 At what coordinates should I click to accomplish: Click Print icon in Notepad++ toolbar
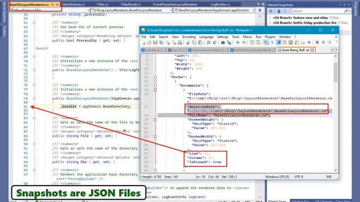[x=180, y=43]
